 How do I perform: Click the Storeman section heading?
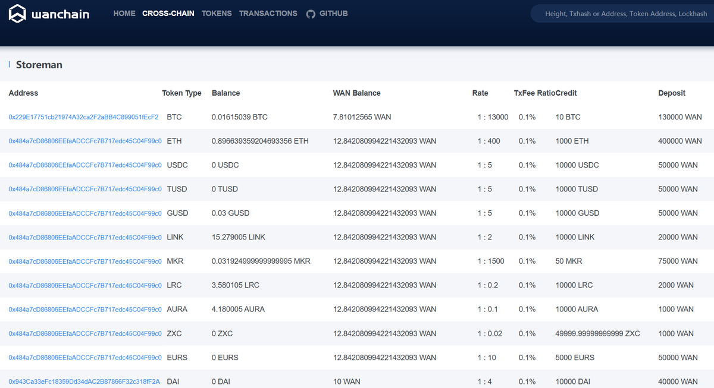pyautogui.click(x=39, y=65)
